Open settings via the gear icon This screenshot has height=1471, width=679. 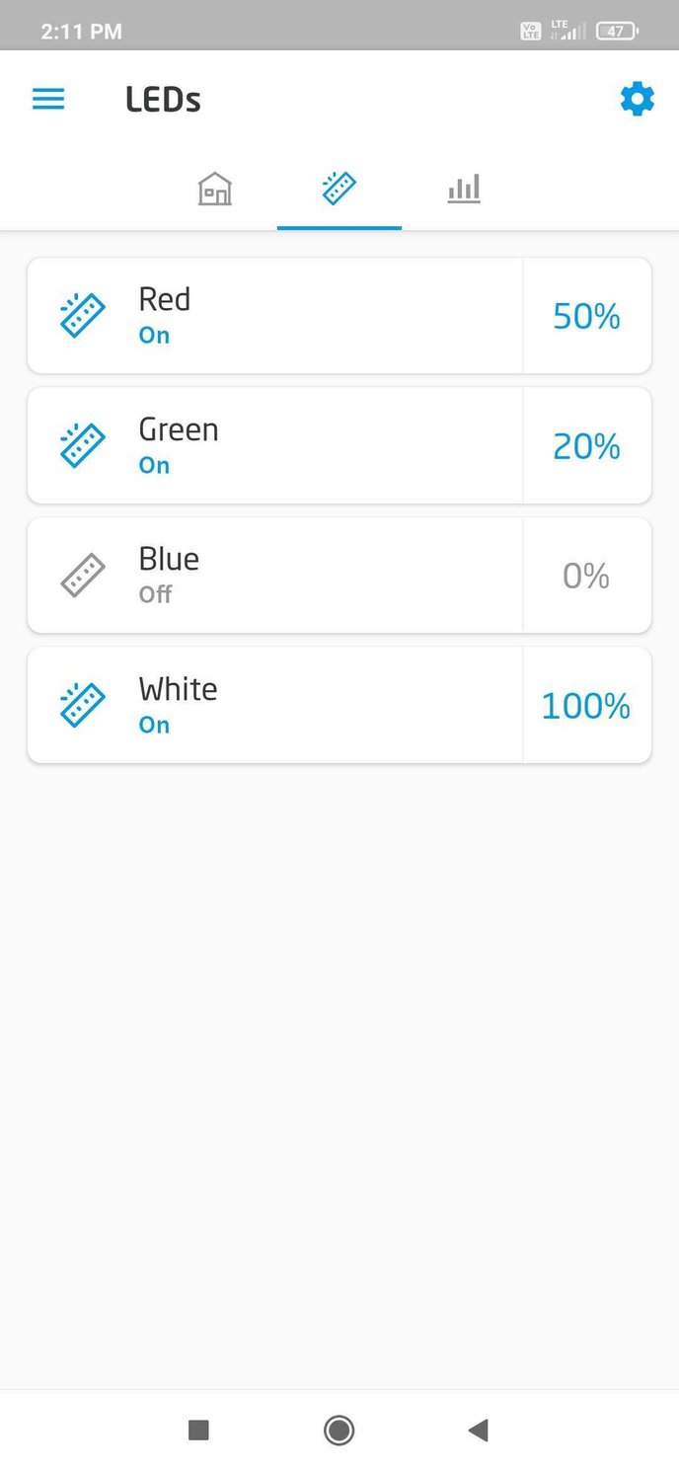(637, 100)
